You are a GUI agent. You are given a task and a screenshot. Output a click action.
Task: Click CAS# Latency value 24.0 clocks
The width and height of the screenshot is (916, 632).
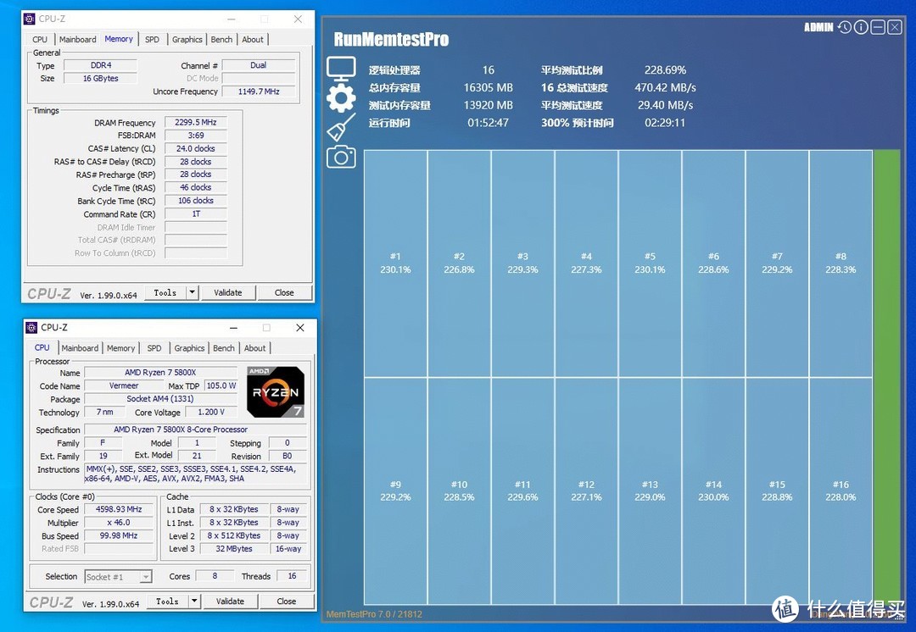(x=196, y=149)
